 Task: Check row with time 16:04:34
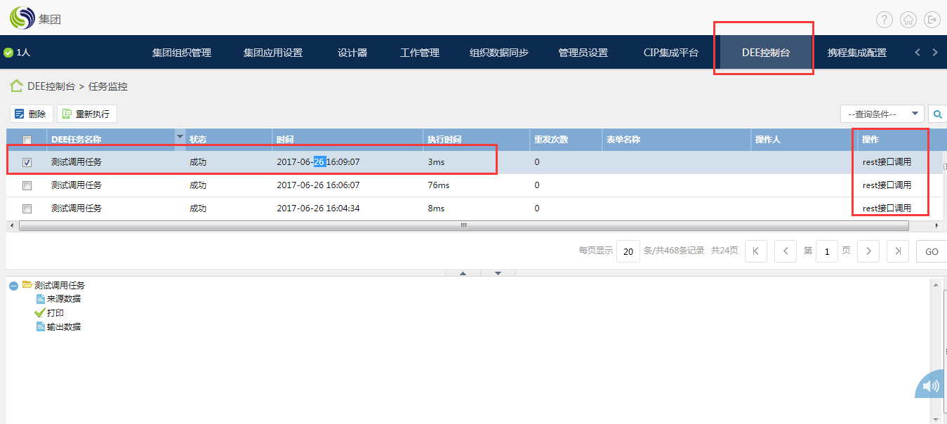(27, 208)
